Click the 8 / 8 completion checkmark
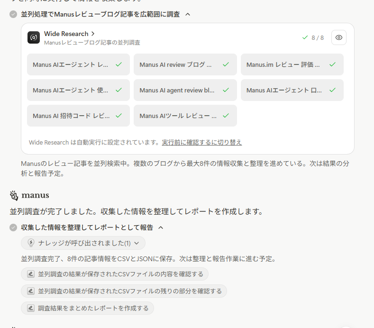The height and width of the screenshot is (328, 374). [x=305, y=38]
